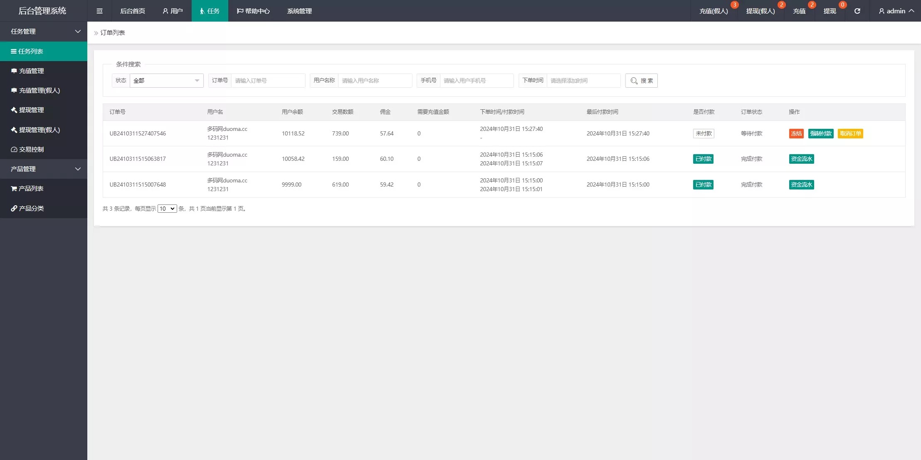This screenshot has width=921, height=460.
Task: Open 充值管理 in the sidebar
Action: (x=31, y=71)
